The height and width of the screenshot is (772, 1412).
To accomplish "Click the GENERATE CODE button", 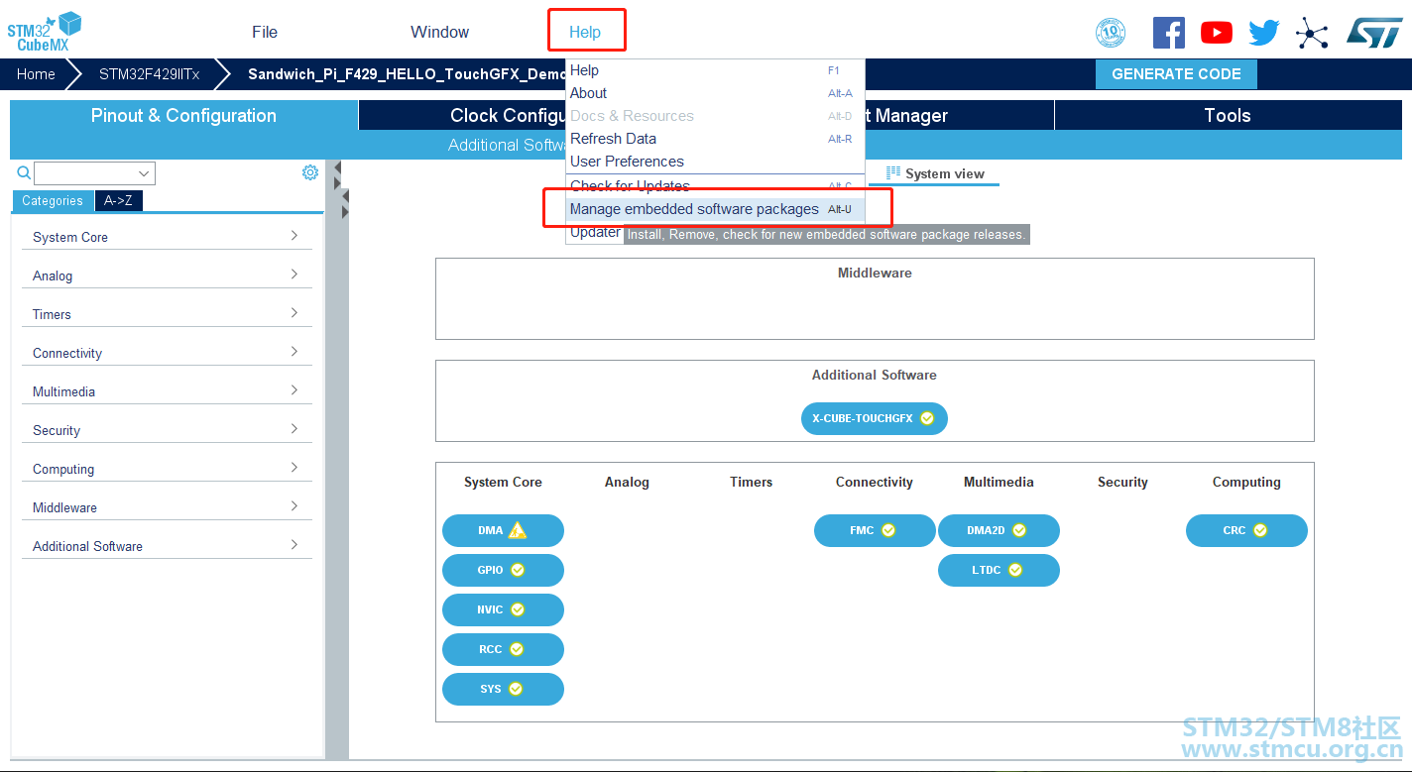I will [x=1176, y=74].
